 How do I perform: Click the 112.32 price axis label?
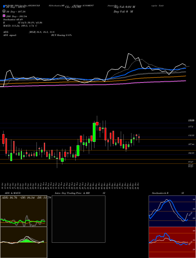tap(191, 135)
